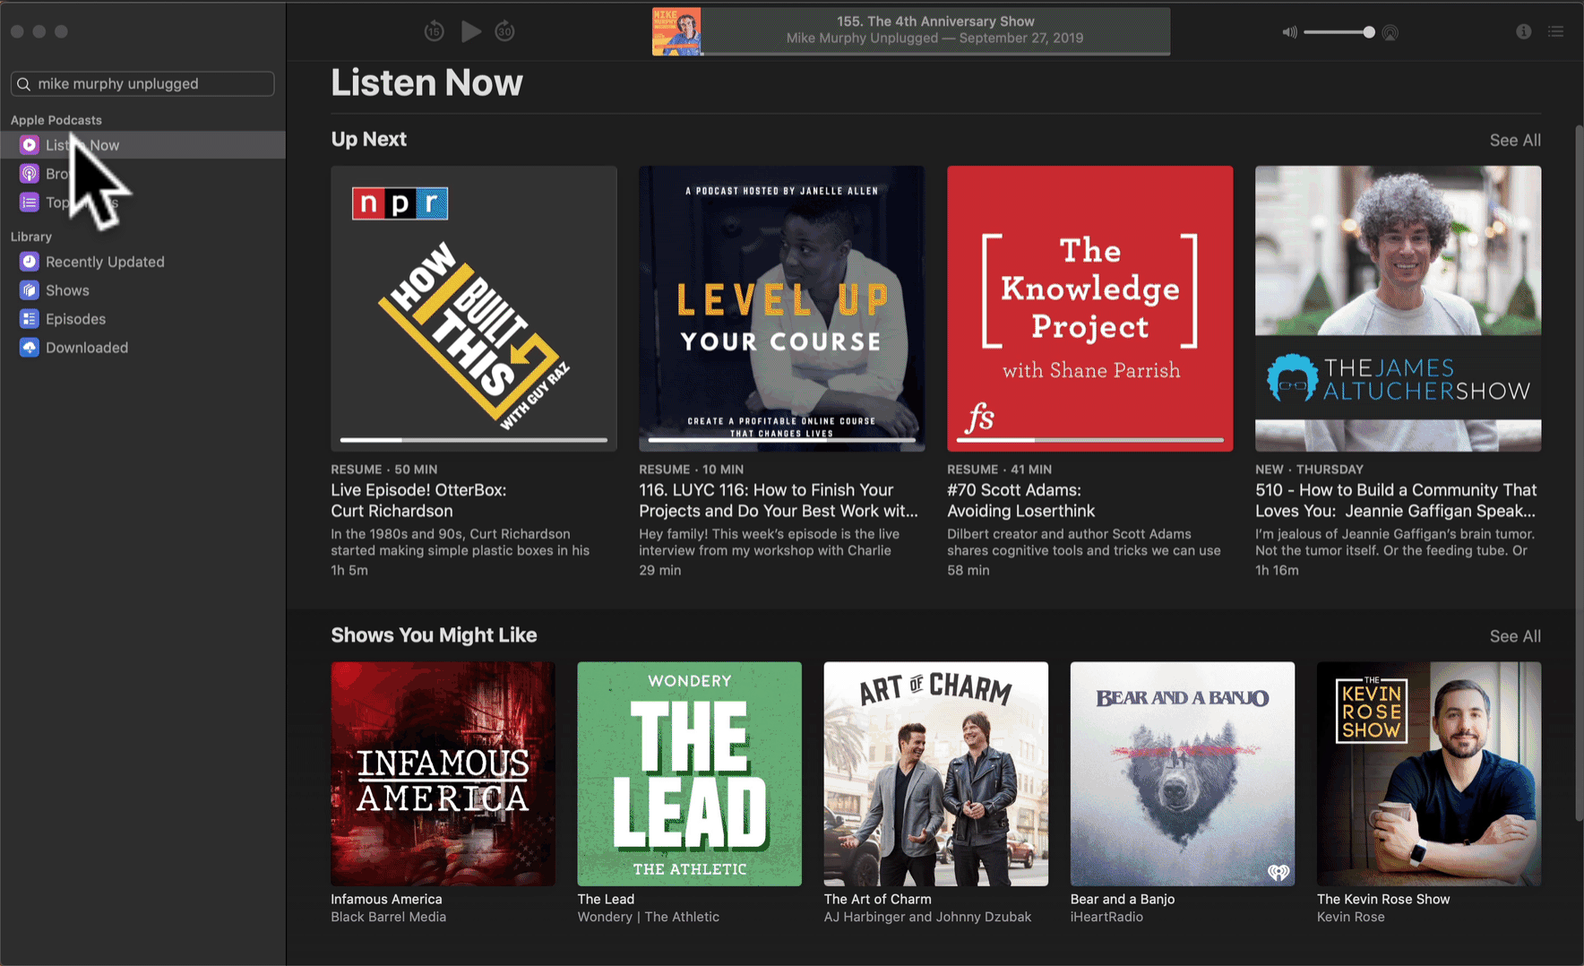Click the Shows sidebar icon
Screen dimensions: 1584x966
30,290
